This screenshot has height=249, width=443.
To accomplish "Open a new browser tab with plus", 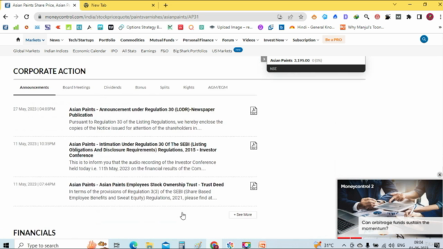I will [165, 5].
